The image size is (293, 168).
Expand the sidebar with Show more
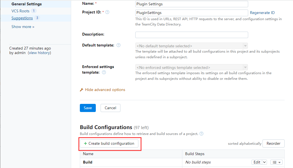(23, 27)
